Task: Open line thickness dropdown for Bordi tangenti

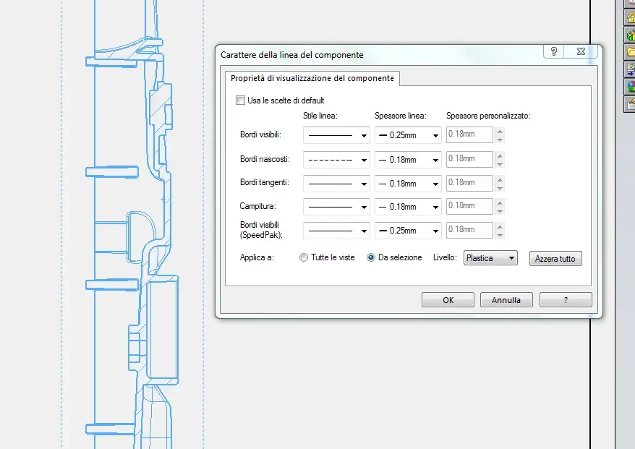Action: pyautogui.click(x=408, y=184)
